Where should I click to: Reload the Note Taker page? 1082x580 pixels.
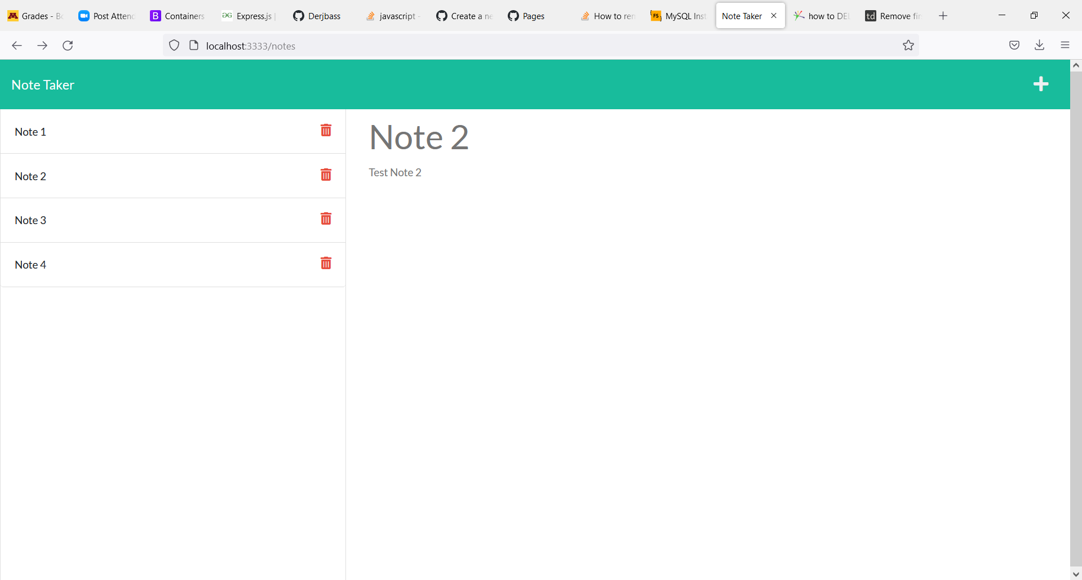[68, 46]
